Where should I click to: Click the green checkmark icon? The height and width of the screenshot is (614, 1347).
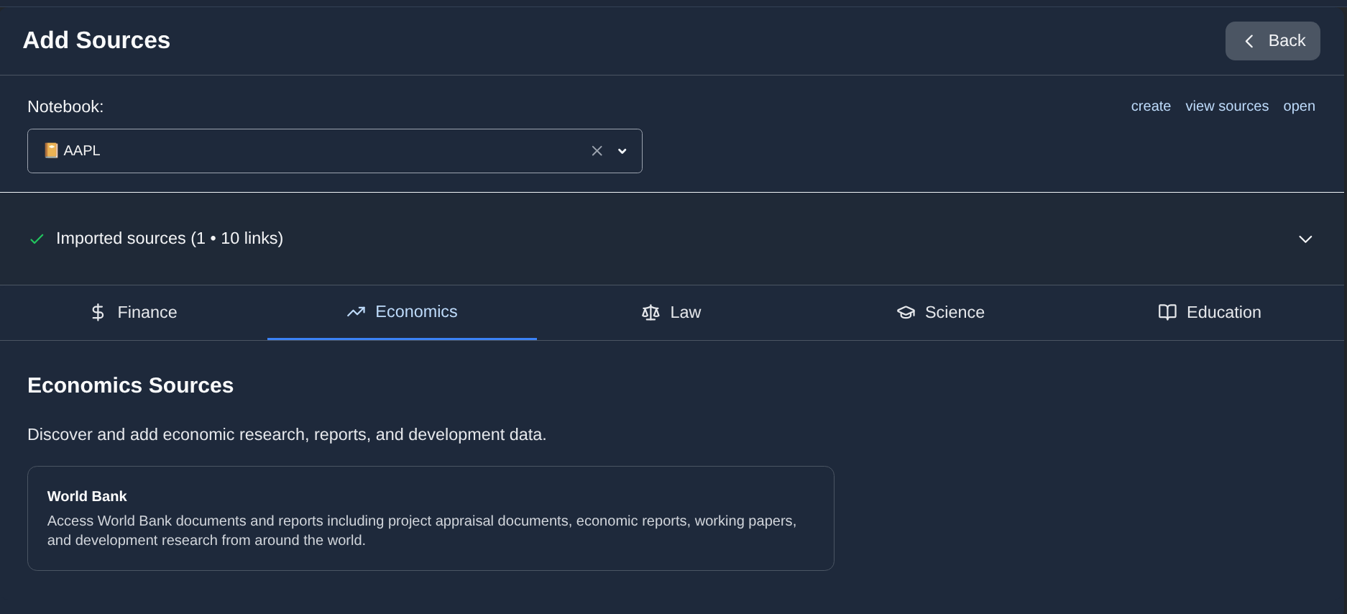coord(37,239)
